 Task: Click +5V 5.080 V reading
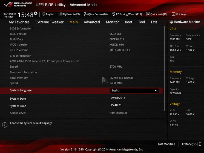coord(190,114)
